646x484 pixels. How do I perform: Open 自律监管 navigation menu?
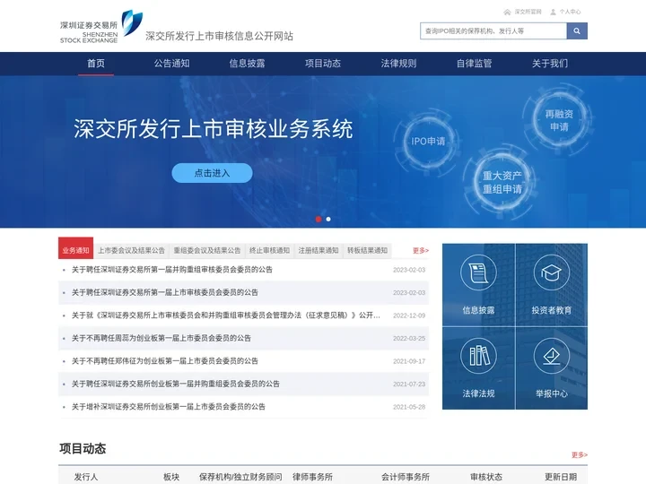[475, 64]
